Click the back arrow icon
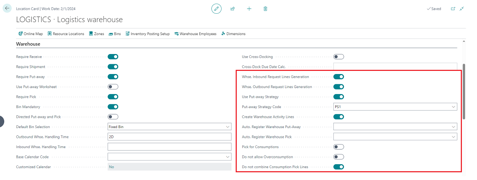The image size is (477, 180). point(7,8)
